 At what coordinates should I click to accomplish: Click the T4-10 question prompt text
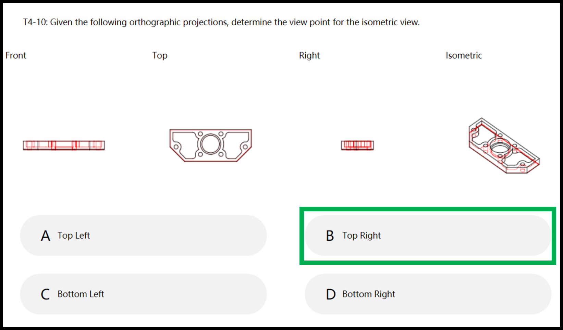(221, 22)
